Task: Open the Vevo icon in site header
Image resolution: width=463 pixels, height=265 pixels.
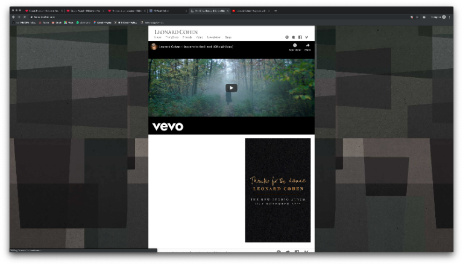Action: (306, 37)
